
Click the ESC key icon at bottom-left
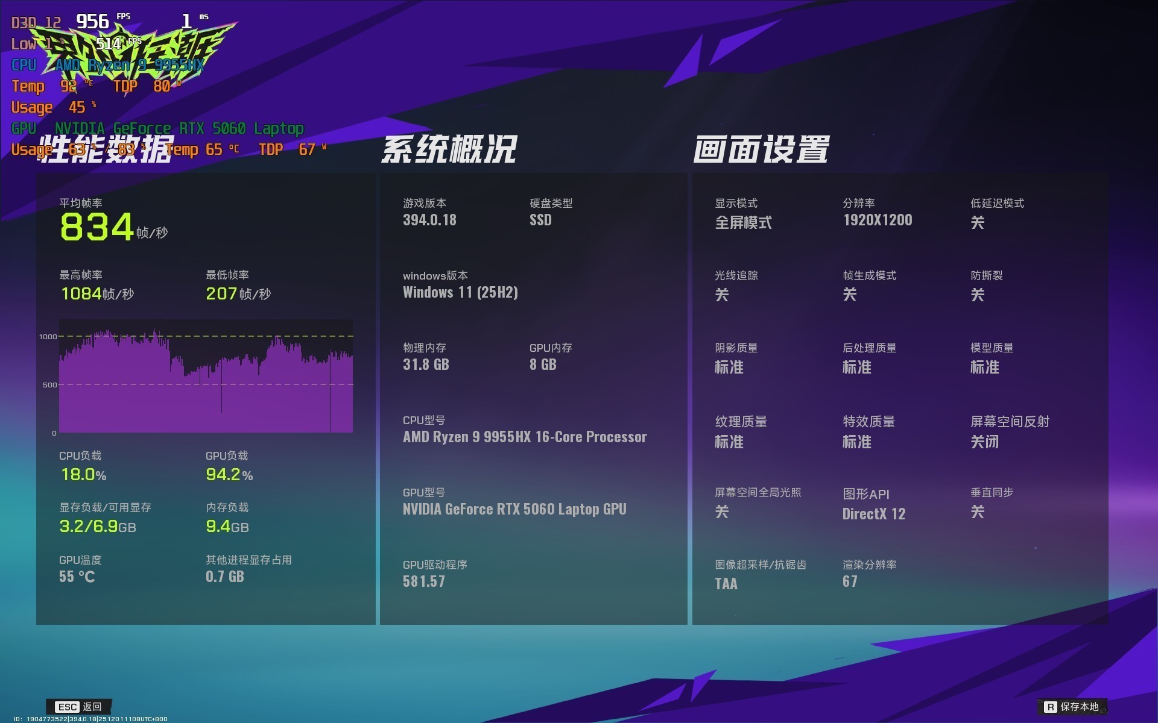66,706
